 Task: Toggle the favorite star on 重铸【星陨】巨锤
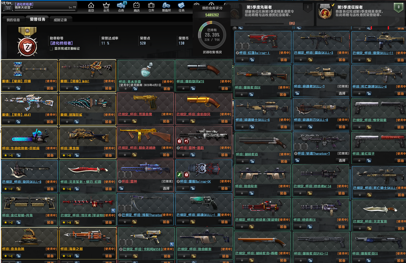9,88
